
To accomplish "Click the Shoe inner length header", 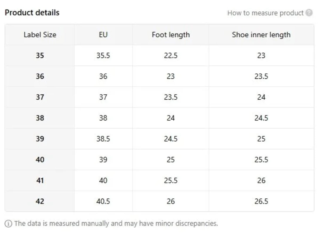I will point(261,35).
